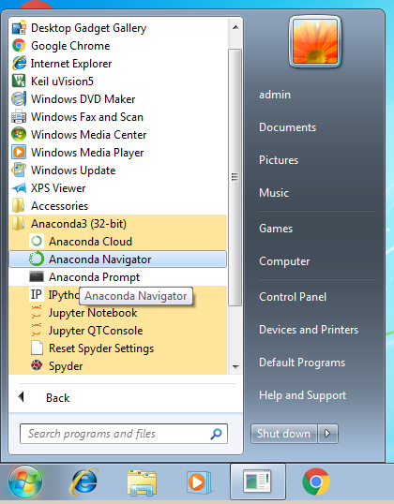Open Devices and Printers
This screenshot has width=394, height=504.
pyautogui.click(x=309, y=330)
